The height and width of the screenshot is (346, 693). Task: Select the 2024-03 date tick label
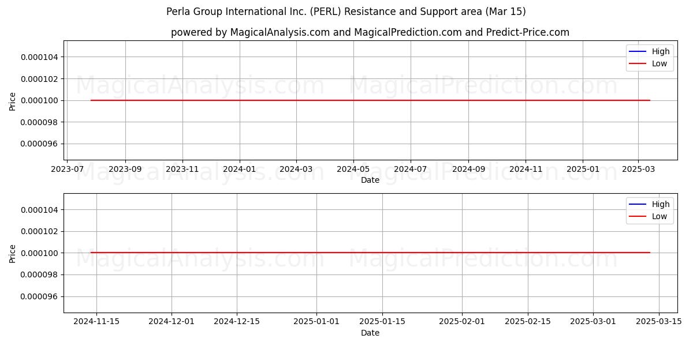pyautogui.click(x=296, y=169)
